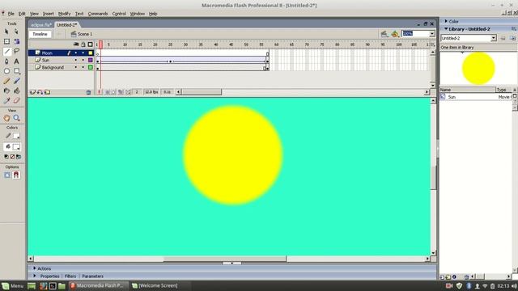The height and width of the screenshot is (291, 518).
Task: Select the Pencil tool
Action: click(6, 81)
